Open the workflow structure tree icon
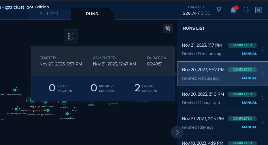The image size is (268, 145). 71,36
